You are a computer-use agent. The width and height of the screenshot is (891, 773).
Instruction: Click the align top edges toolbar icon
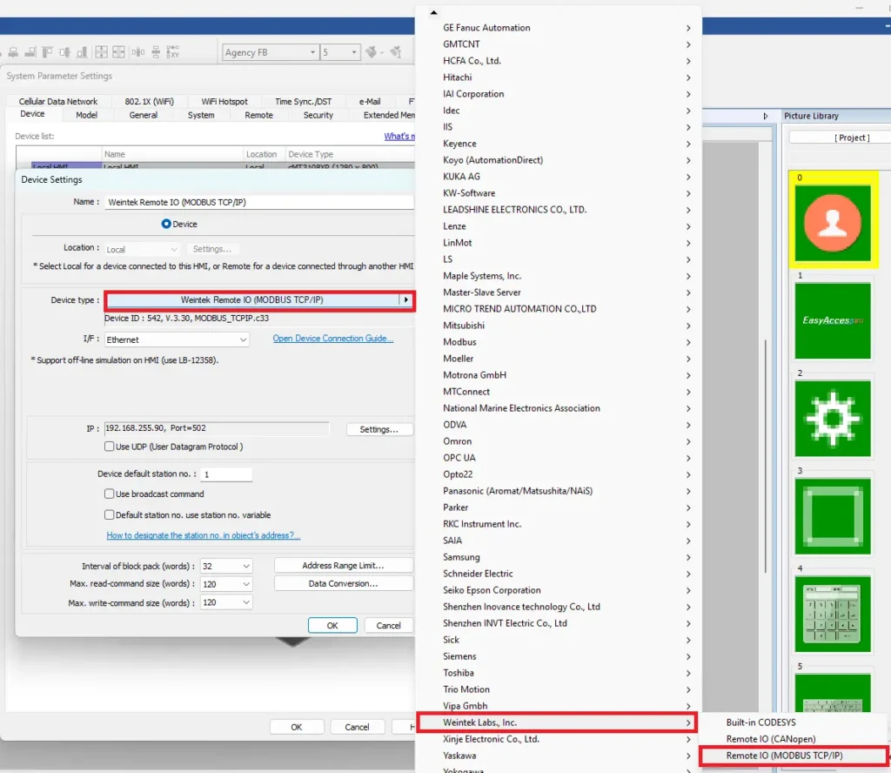click(47, 52)
